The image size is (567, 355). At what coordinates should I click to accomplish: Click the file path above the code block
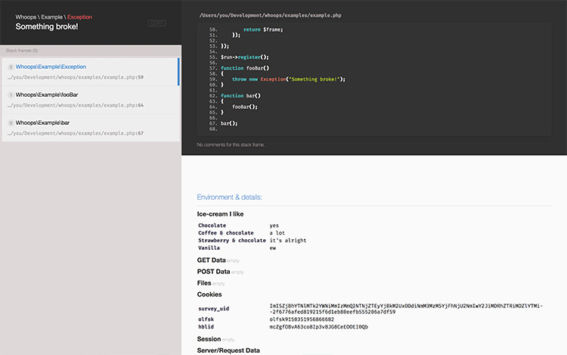[270, 14]
